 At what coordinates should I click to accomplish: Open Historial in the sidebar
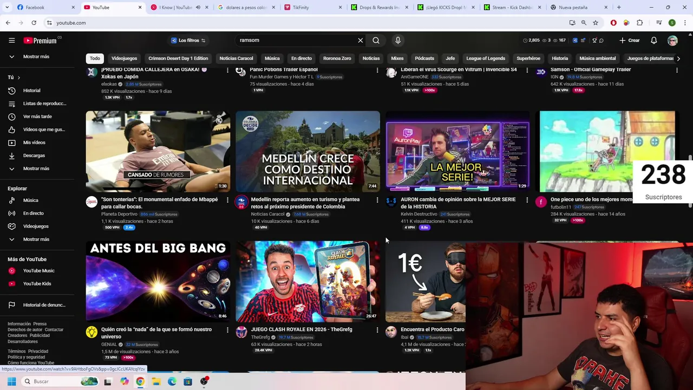coord(31,90)
